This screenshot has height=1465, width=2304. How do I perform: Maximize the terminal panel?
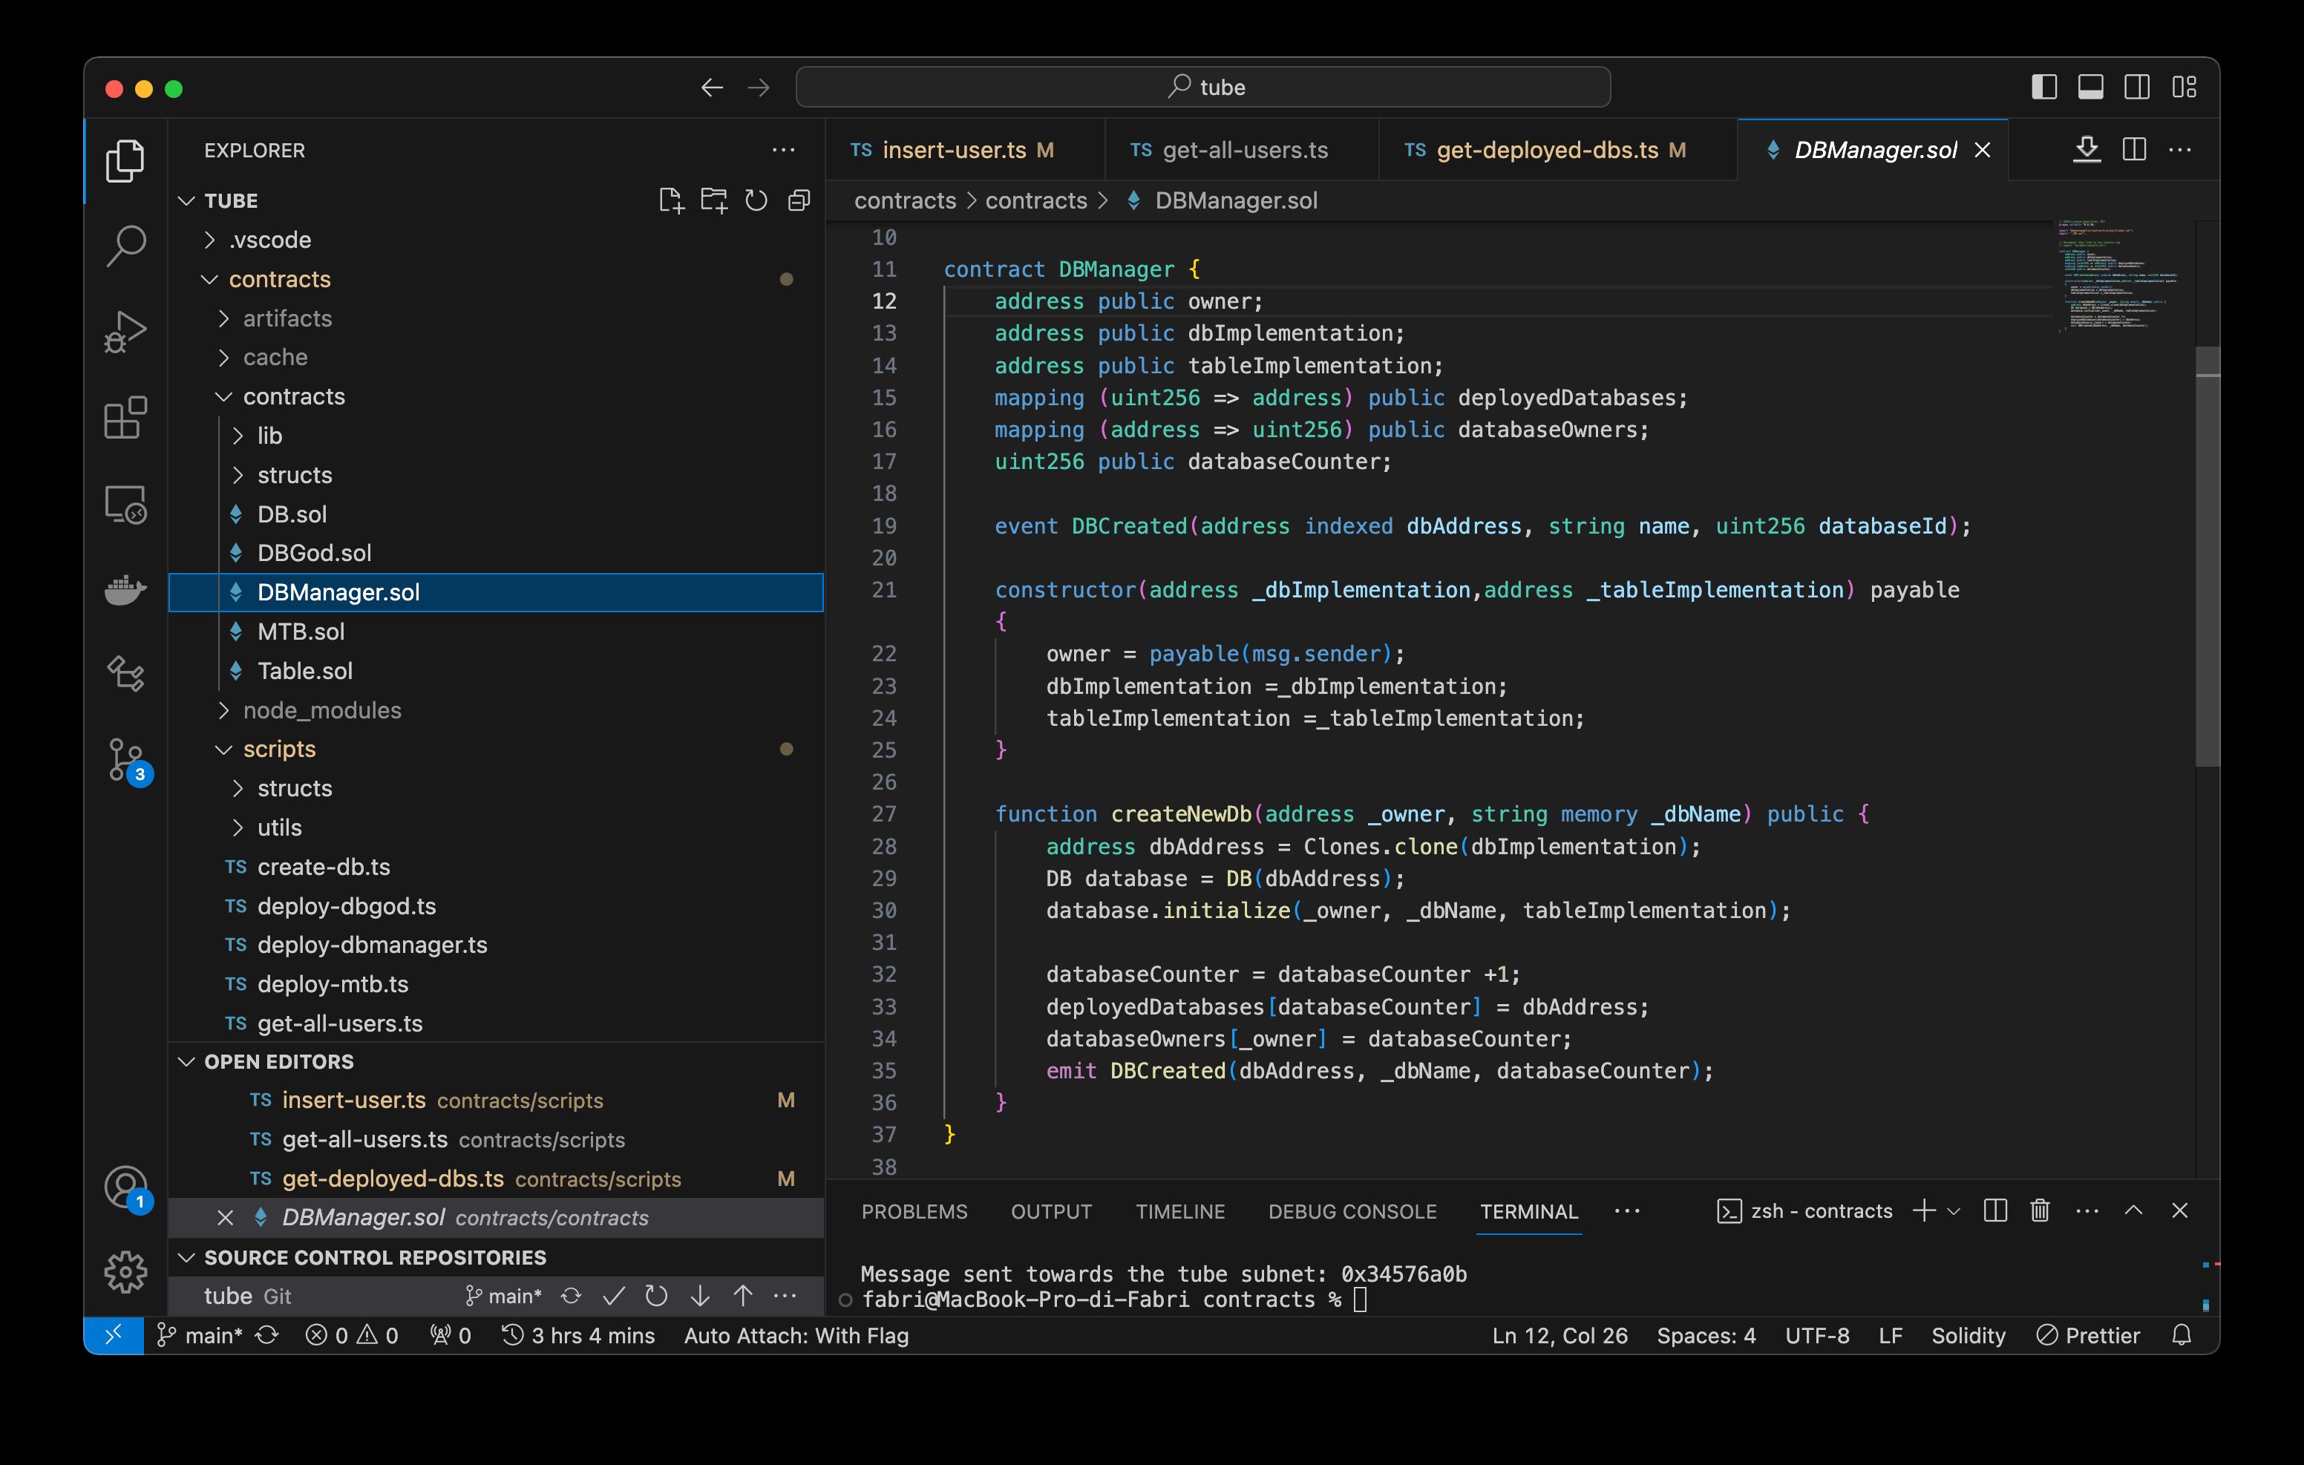point(2133,1210)
